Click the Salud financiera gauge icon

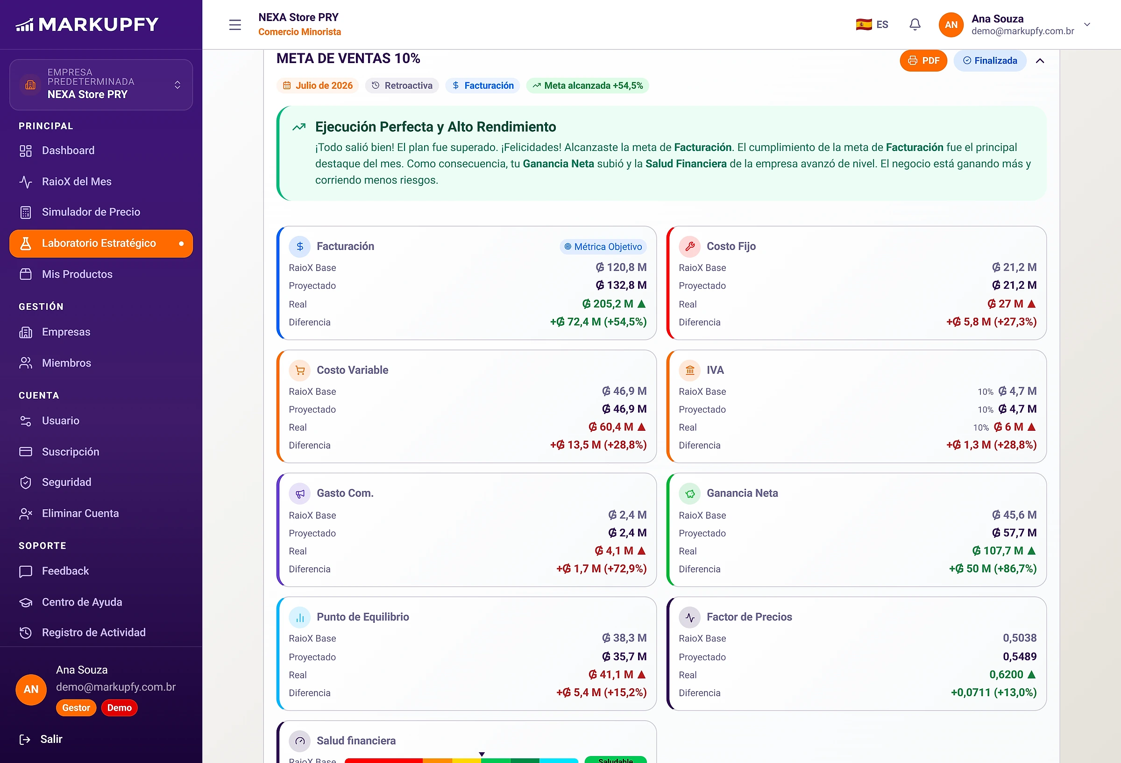click(299, 741)
